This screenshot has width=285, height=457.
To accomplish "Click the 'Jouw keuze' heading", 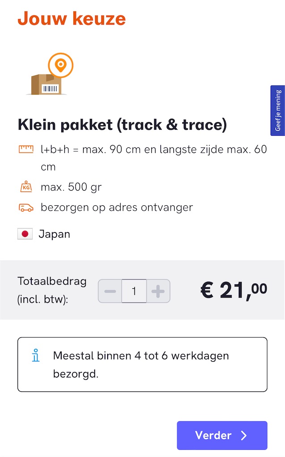I will (72, 19).
